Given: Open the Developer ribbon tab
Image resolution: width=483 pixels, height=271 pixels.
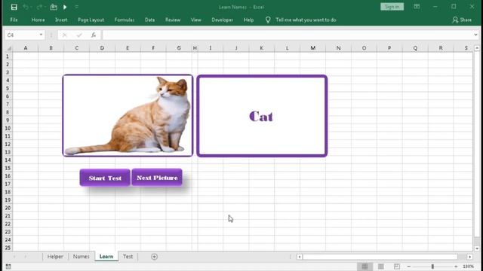Looking at the screenshot, I should pyautogui.click(x=222, y=20).
